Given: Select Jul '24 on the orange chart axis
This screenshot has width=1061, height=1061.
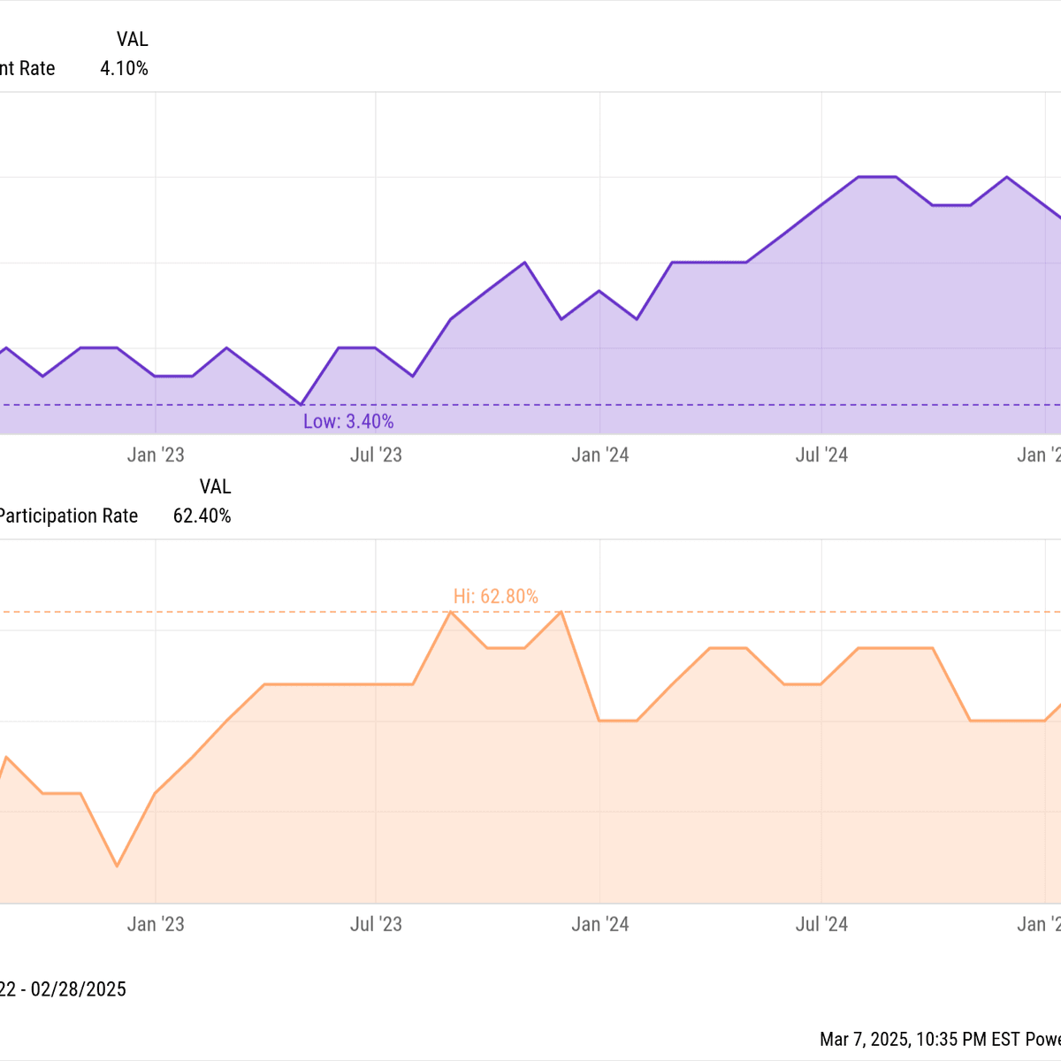Looking at the screenshot, I should pos(821,924).
